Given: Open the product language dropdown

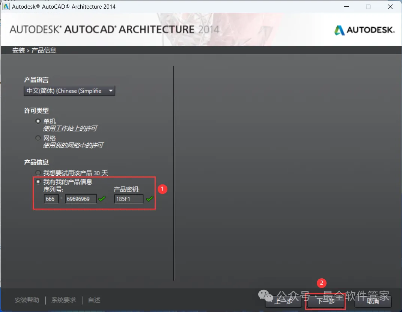Looking at the screenshot, I should (x=69, y=91).
